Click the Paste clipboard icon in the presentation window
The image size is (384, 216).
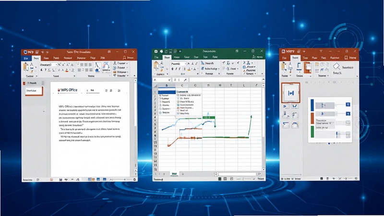[284, 67]
